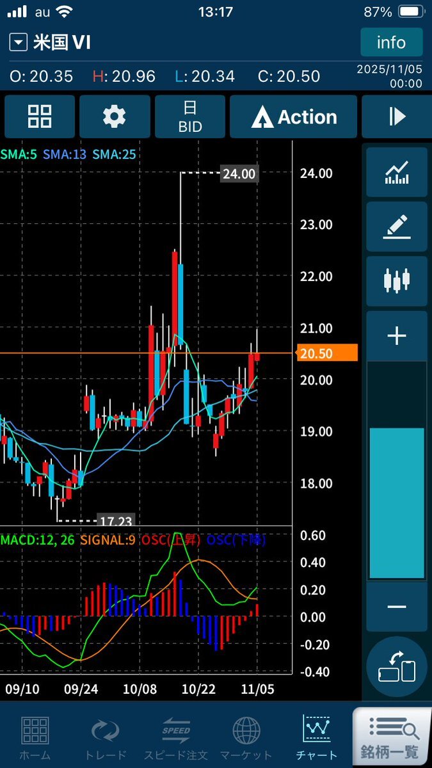This screenshot has width=432, height=768.
Task: Expand the 米国VI symbol dropdown arrow
Action: tap(19, 43)
